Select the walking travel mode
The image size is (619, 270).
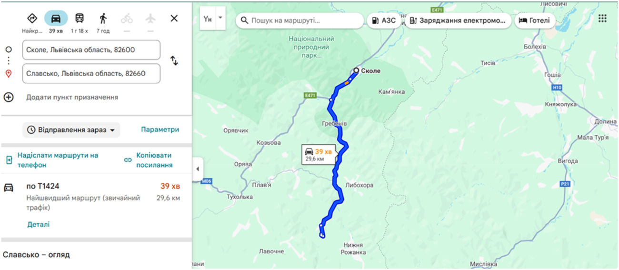[103, 19]
